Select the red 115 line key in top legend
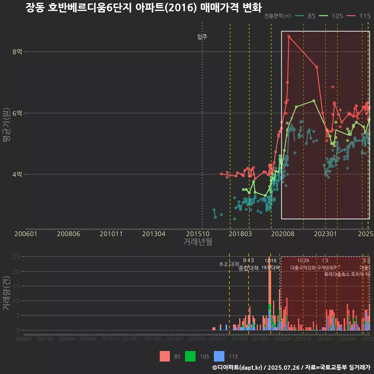Viewport: 374px width, 374px height. pos(351,16)
